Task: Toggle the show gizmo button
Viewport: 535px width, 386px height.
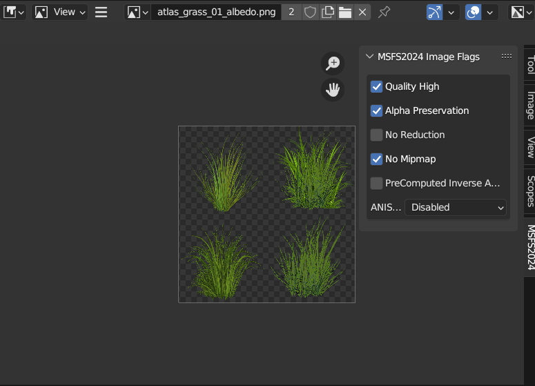Action: tap(434, 12)
